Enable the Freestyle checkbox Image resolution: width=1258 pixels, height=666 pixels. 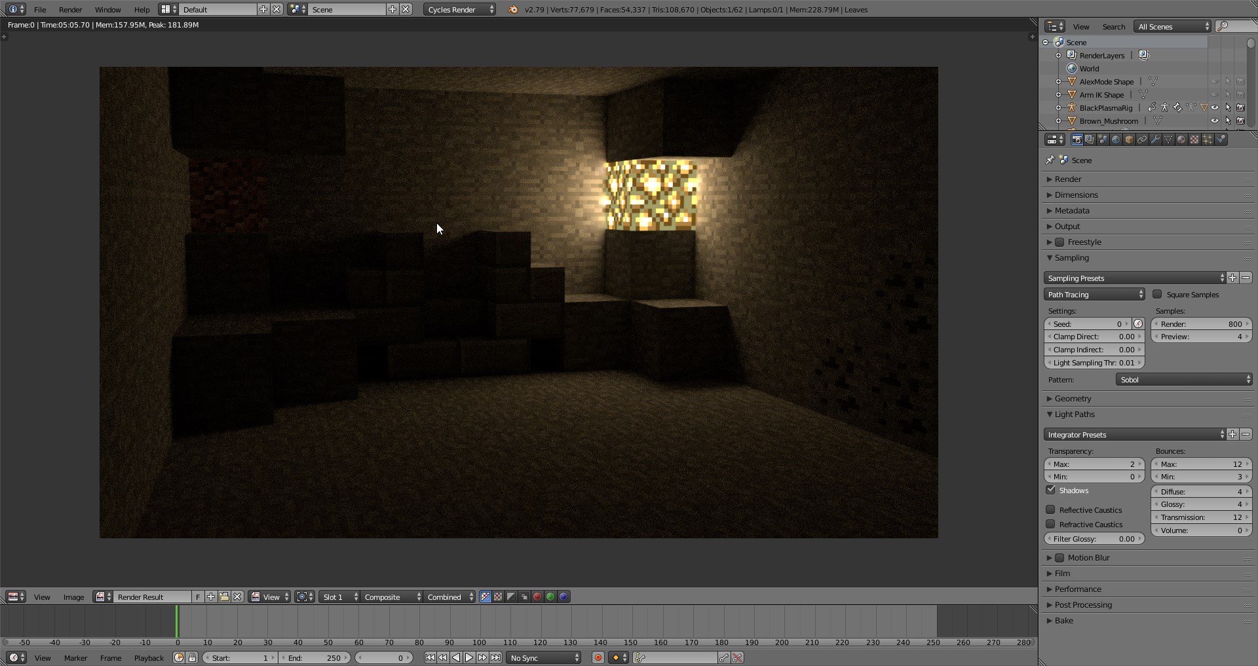point(1059,242)
